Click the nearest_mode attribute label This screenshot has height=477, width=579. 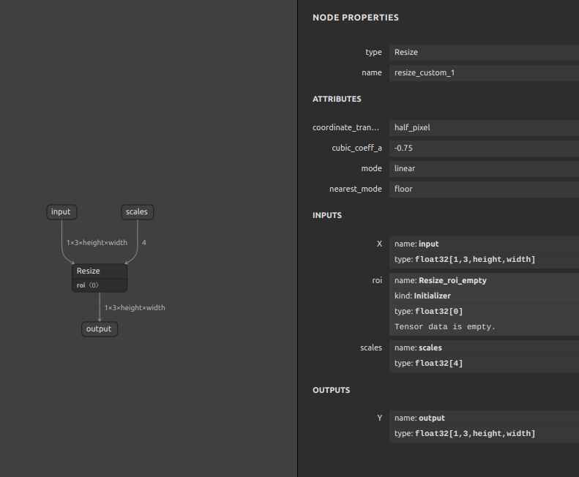[356, 189]
